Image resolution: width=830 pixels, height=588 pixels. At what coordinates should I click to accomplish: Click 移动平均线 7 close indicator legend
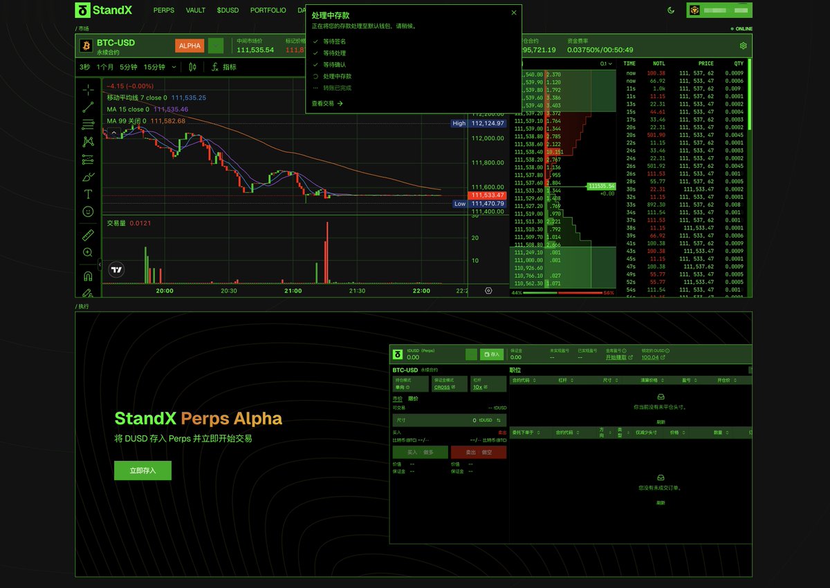[x=156, y=97]
